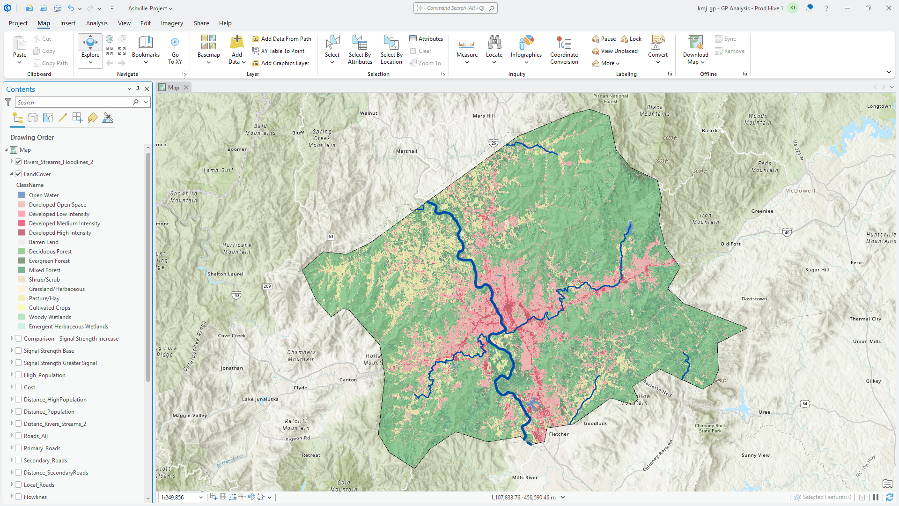The width and height of the screenshot is (899, 506).
Task: Uncheck the LandCover layer visibility
Action: pyautogui.click(x=19, y=174)
